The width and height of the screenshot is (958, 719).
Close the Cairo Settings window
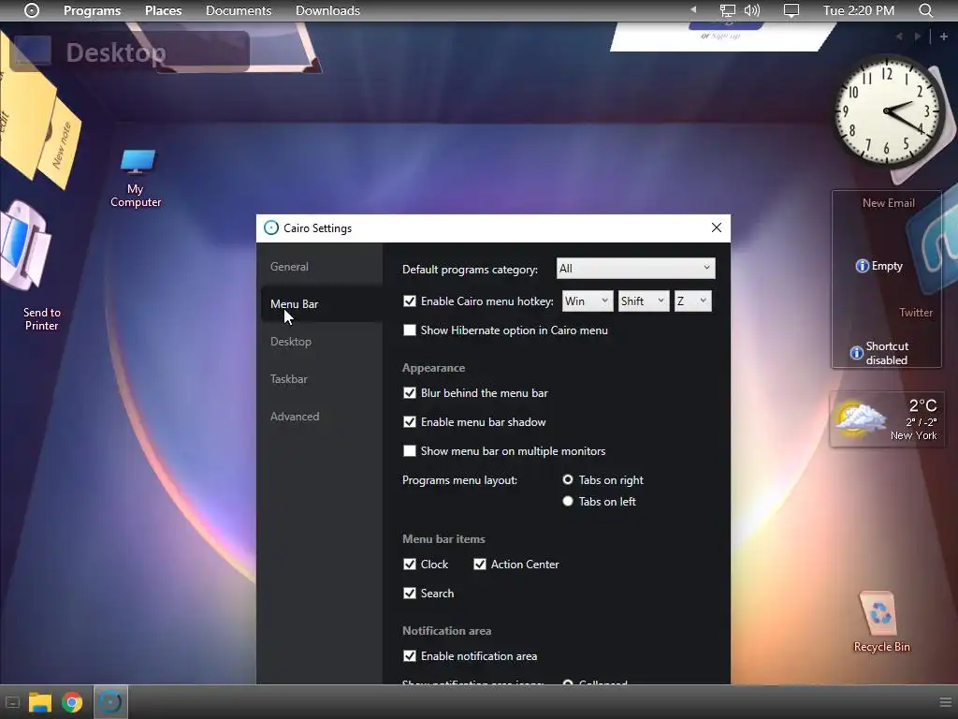(717, 227)
